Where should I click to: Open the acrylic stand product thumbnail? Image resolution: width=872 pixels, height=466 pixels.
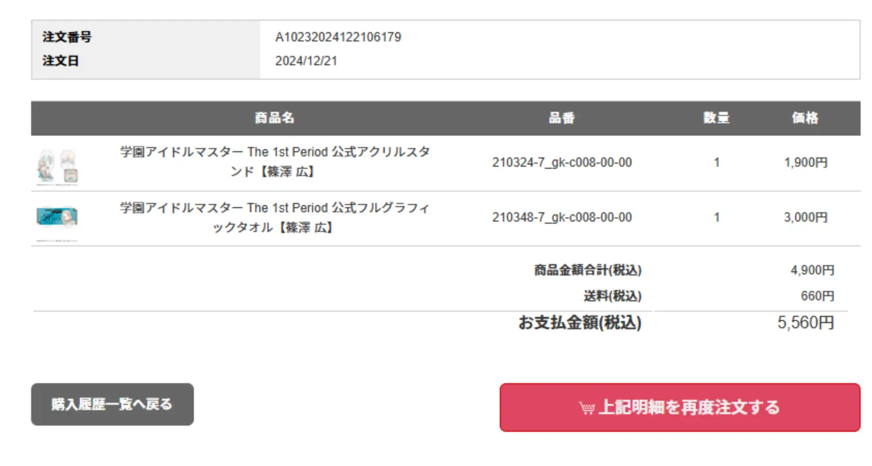tap(57, 166)
